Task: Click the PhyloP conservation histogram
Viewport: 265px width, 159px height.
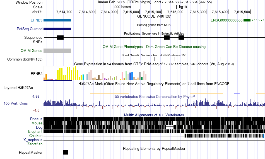Action: pos(154,104)
